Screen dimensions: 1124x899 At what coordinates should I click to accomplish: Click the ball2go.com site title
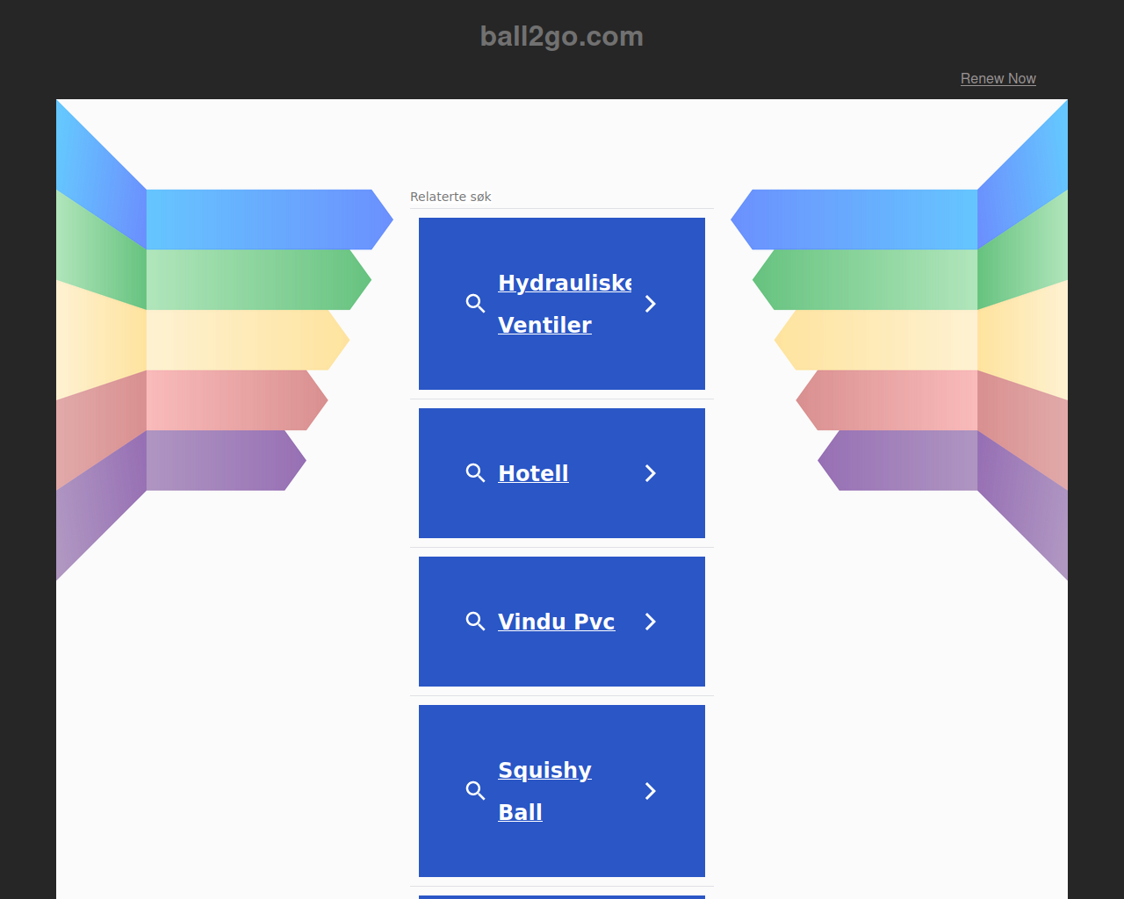[562, 36]
